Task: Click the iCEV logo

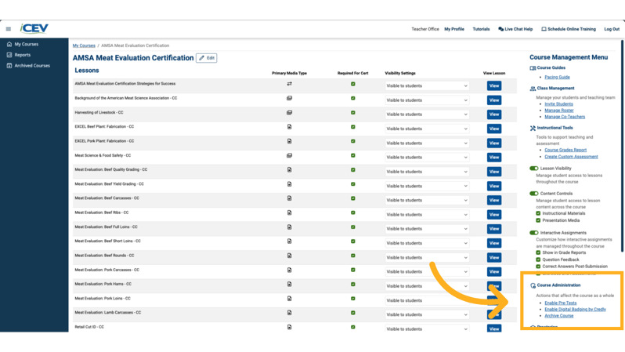Action: pos(34,29)
